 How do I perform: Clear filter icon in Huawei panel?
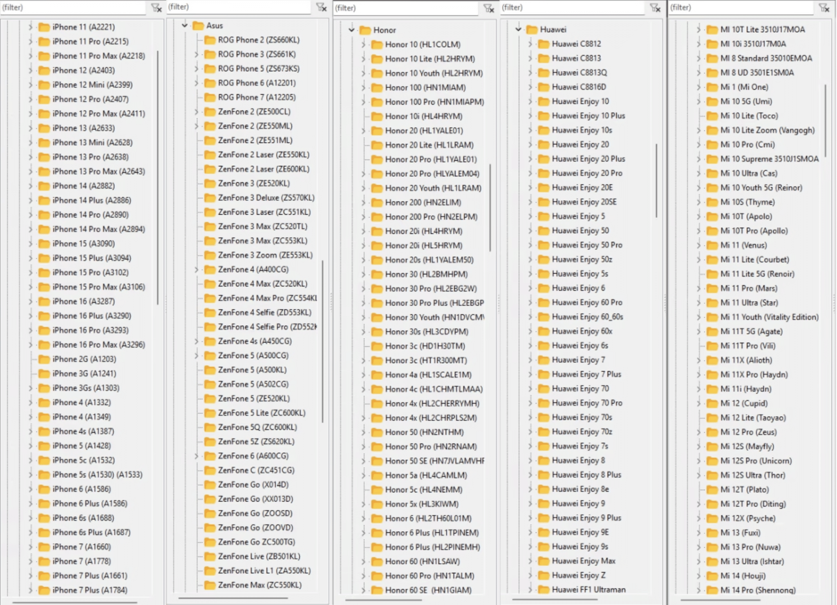click(655, 8)
